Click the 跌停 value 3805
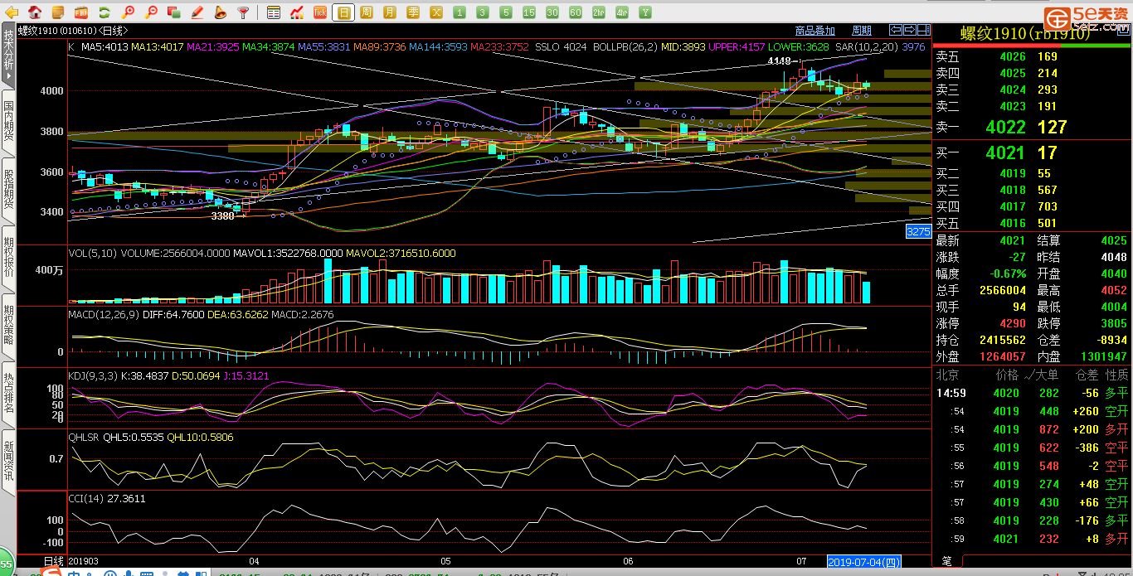This screenshot has height=576, width=1133. [1114, 323]
